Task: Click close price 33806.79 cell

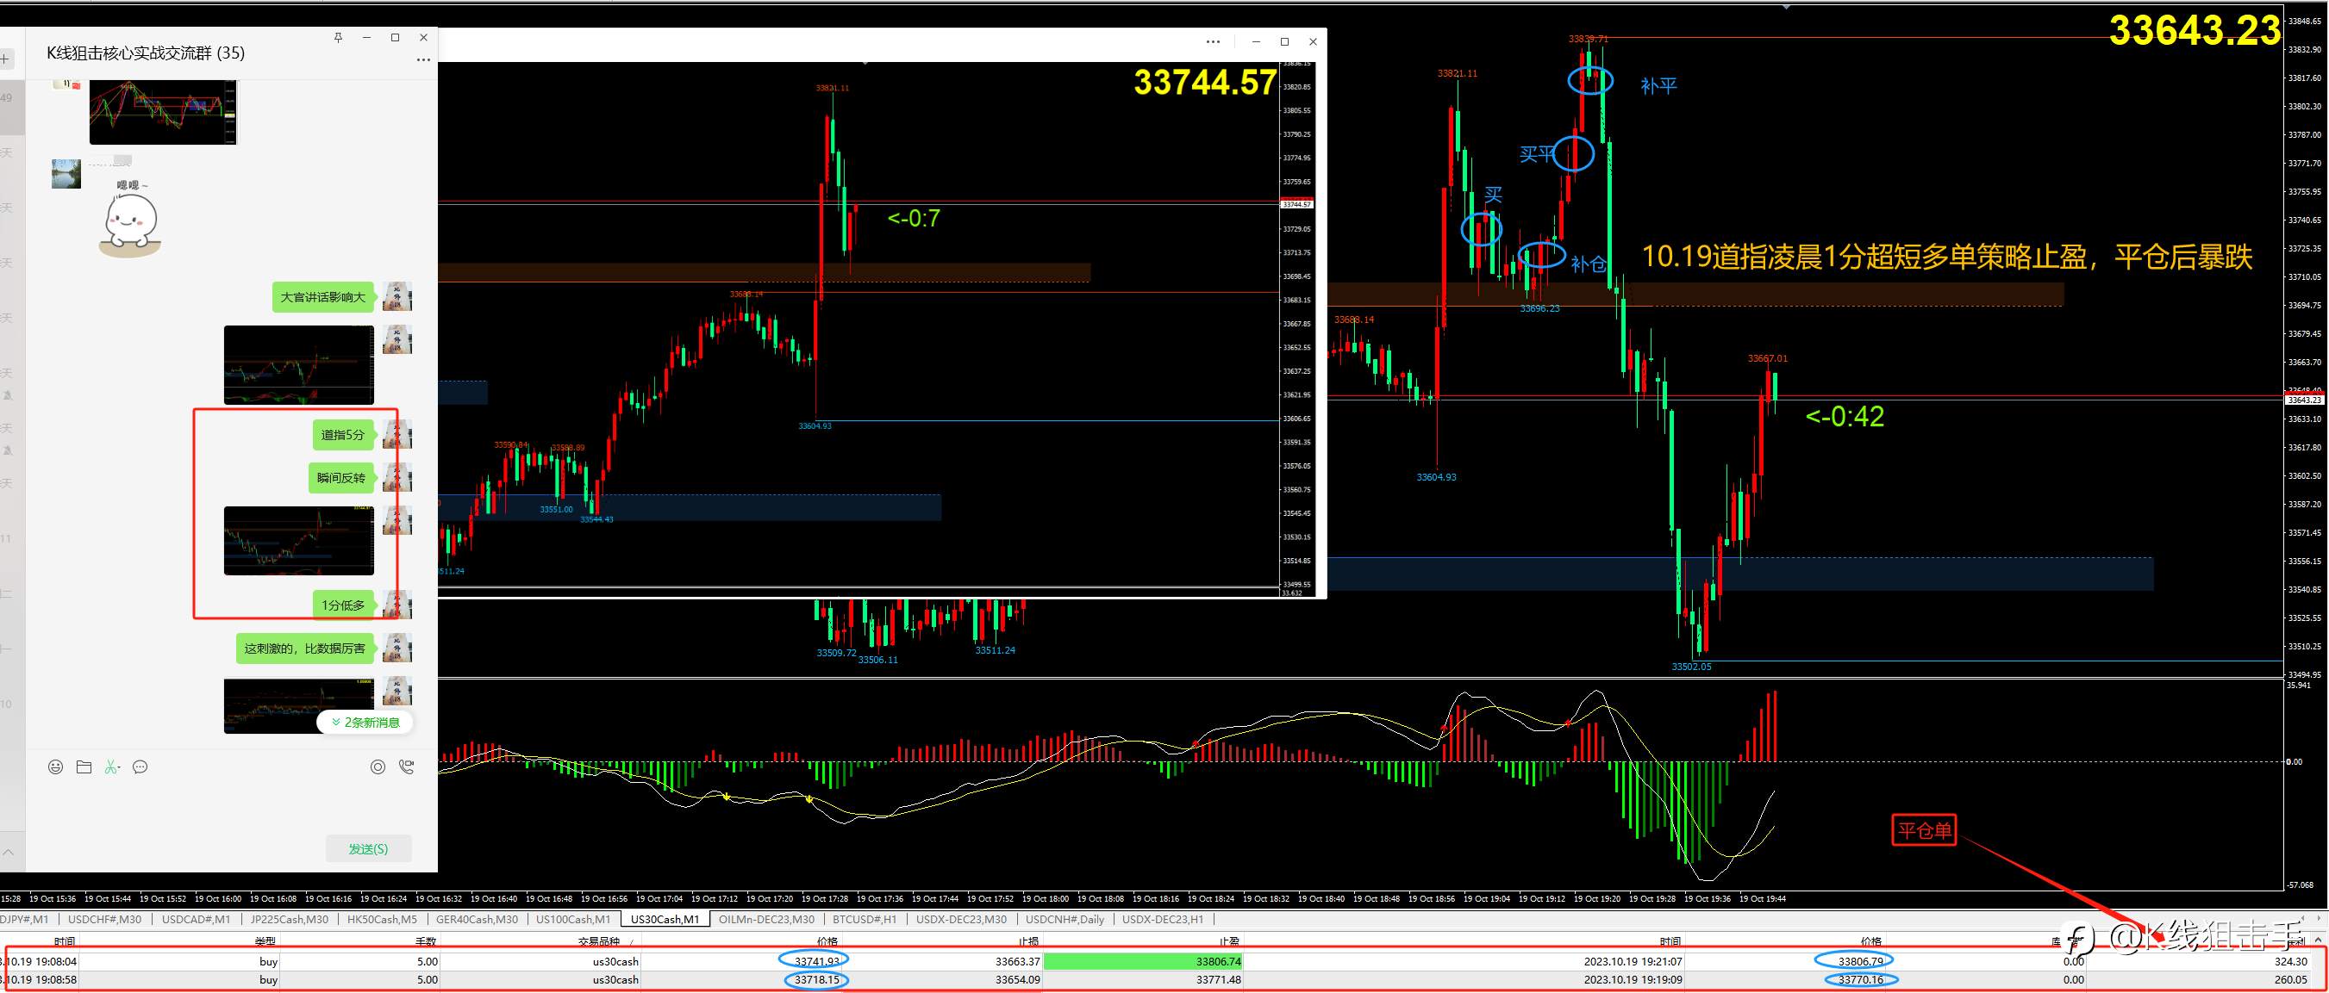Action: pyautogui.click(x=1860, y=961)
